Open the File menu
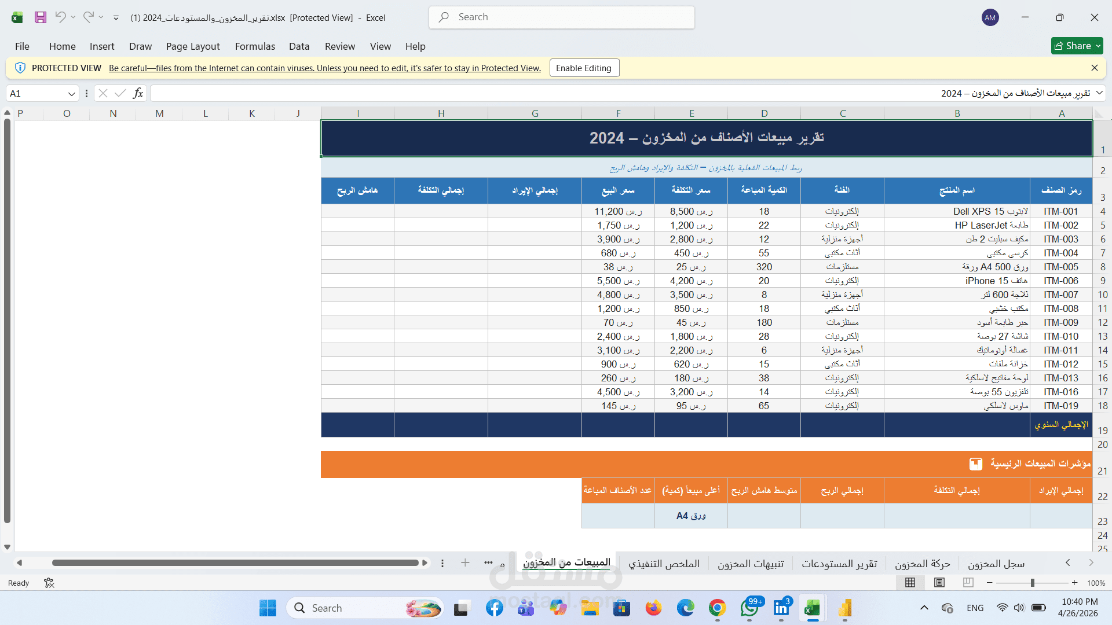 [x=22, y=46]
